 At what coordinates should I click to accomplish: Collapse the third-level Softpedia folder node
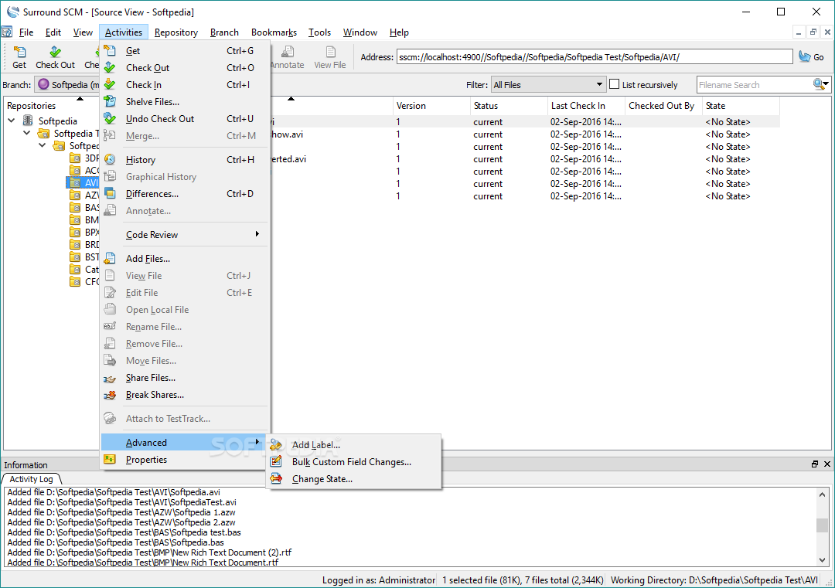[42, 145]
